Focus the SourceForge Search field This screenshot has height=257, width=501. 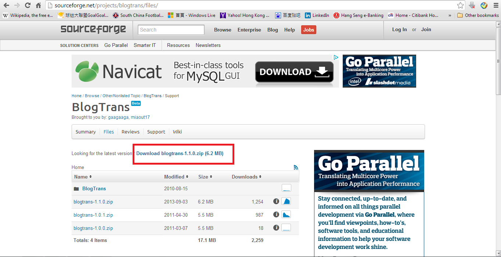tap(171, 30)
